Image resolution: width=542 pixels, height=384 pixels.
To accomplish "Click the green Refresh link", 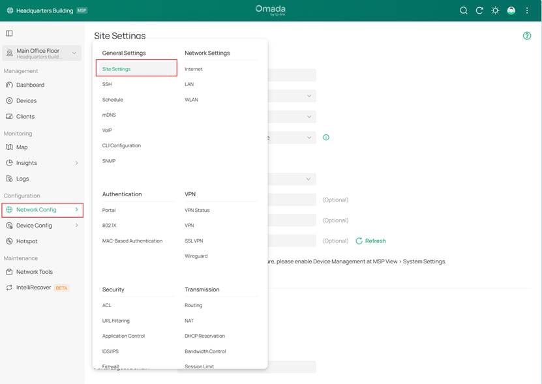I will coord(370,241).
